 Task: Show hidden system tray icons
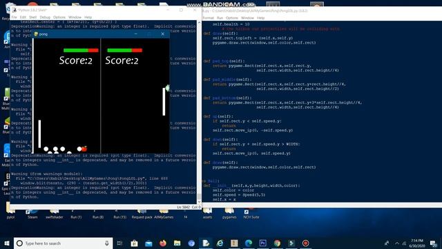[x=397, y=243]
